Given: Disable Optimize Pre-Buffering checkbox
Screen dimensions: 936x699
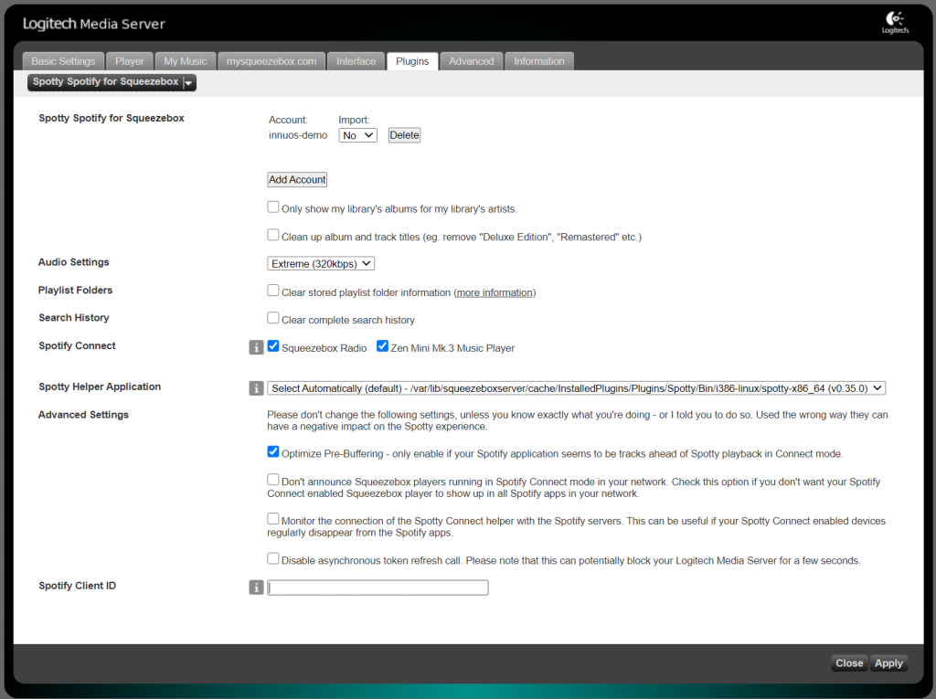Looking at the screenshot, I should pos(272,452).
